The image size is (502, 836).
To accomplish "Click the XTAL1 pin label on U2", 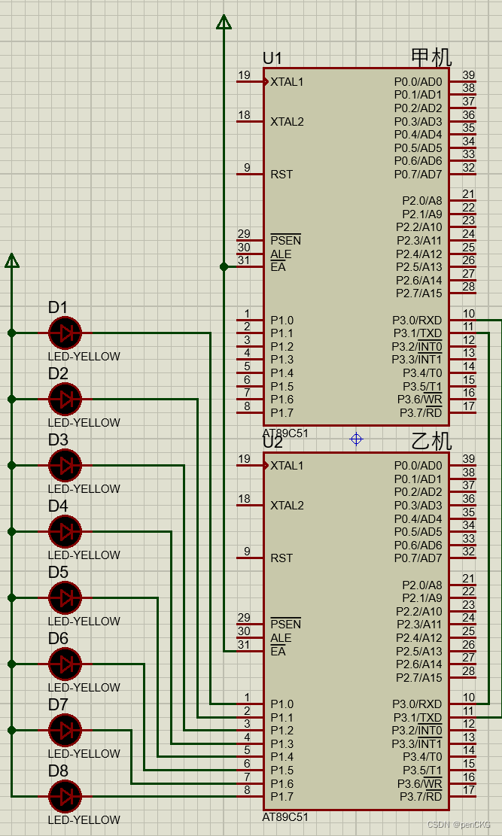I will 287,466.
